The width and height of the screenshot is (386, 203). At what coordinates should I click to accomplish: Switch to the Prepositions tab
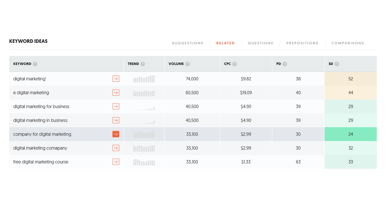pyautogui.click(x=302, y=43)
